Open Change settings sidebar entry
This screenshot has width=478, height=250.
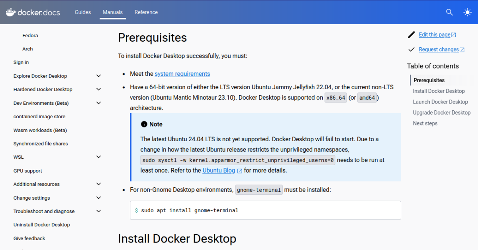[32, 198]
